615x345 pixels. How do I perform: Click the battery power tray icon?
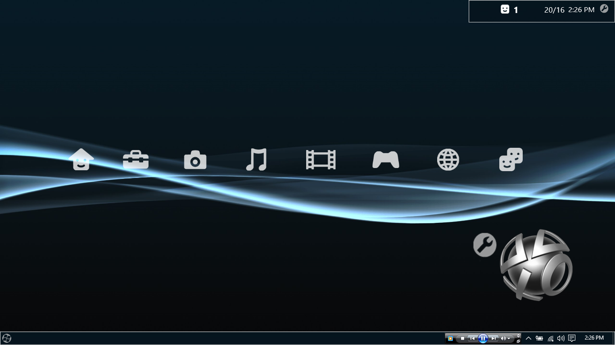click(x=539, y=338)
